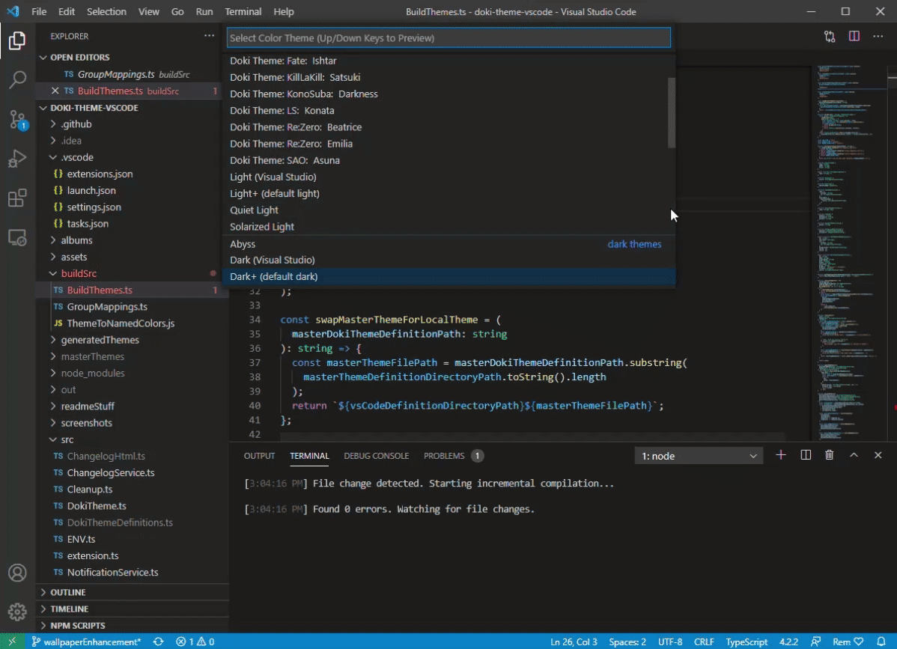The image size is (897, 649).
Task: Split the editor to the right
Action: (x=854, y=36)
